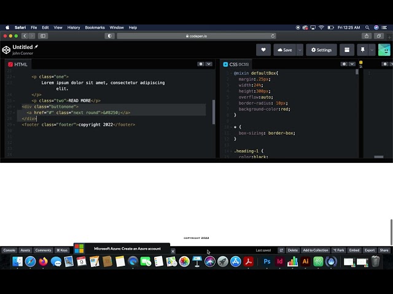The height and width of the screenshot is (294, 393).
Task: Open the History menu
Action: click(74, 28)
